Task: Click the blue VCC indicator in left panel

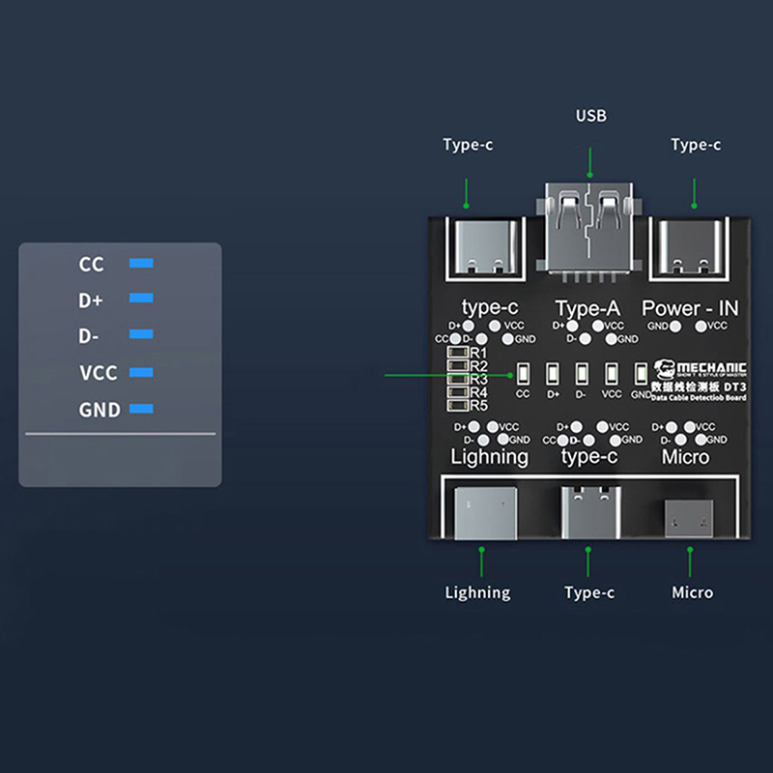Action: [142, 372]
